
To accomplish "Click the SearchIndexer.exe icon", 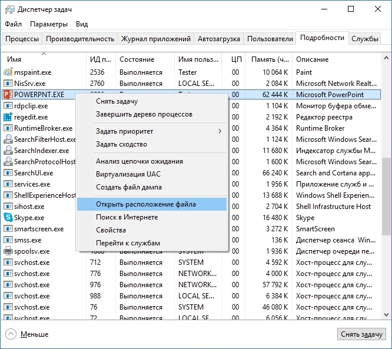I will (x=8, y=150).
